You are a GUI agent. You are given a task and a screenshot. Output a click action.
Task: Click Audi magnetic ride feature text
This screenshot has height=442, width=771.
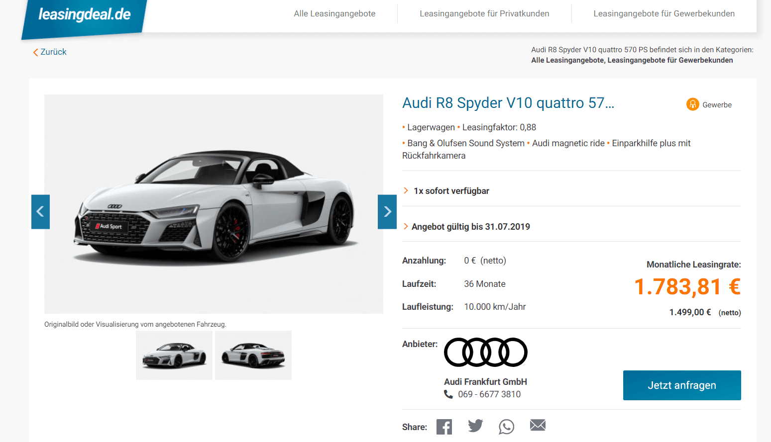tap(568, 143)
